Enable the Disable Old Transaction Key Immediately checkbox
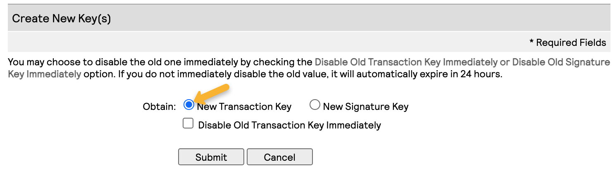The height and width of the screenshot is (176, 615). [x=188, y=124]
